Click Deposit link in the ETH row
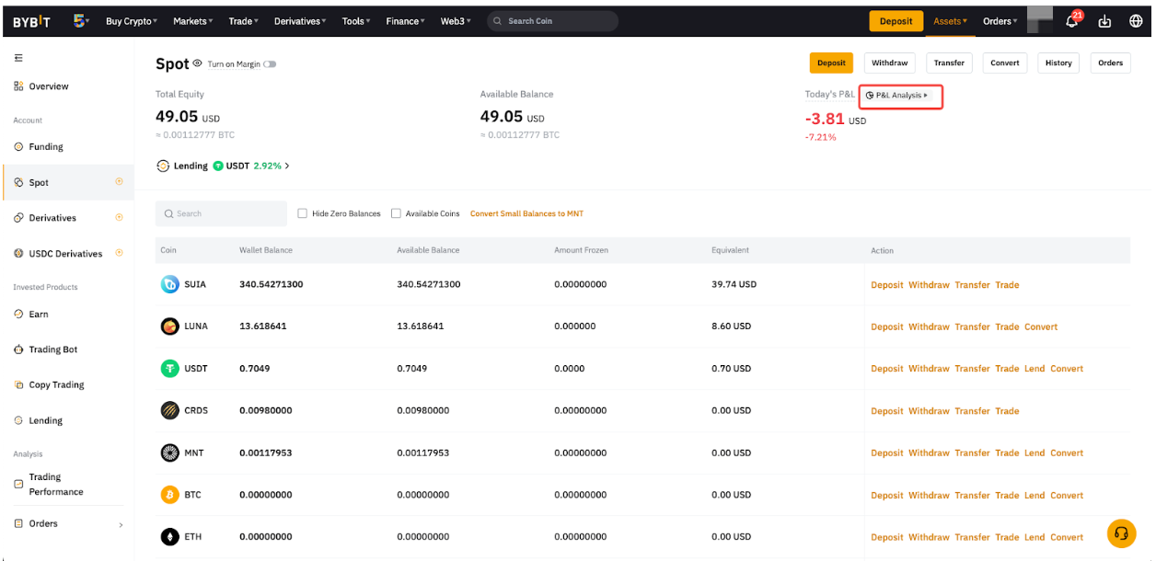Screen dimensions: 1156x561 tap(887, 537)
